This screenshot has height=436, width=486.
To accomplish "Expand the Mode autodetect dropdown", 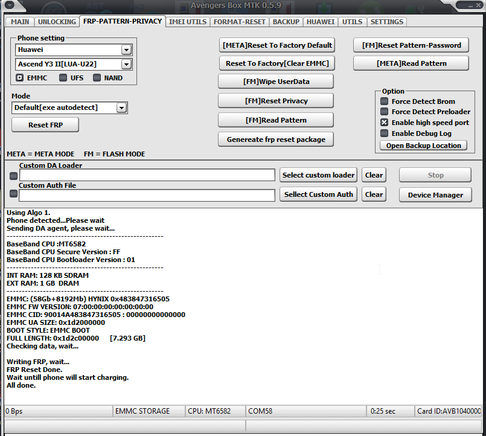I will click(x=121, y=108).
